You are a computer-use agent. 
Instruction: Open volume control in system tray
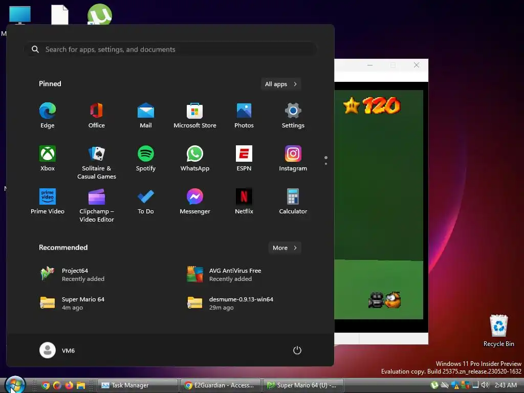485,385
